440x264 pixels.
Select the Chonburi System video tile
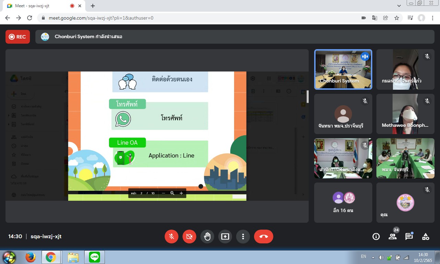pos(343,69)
